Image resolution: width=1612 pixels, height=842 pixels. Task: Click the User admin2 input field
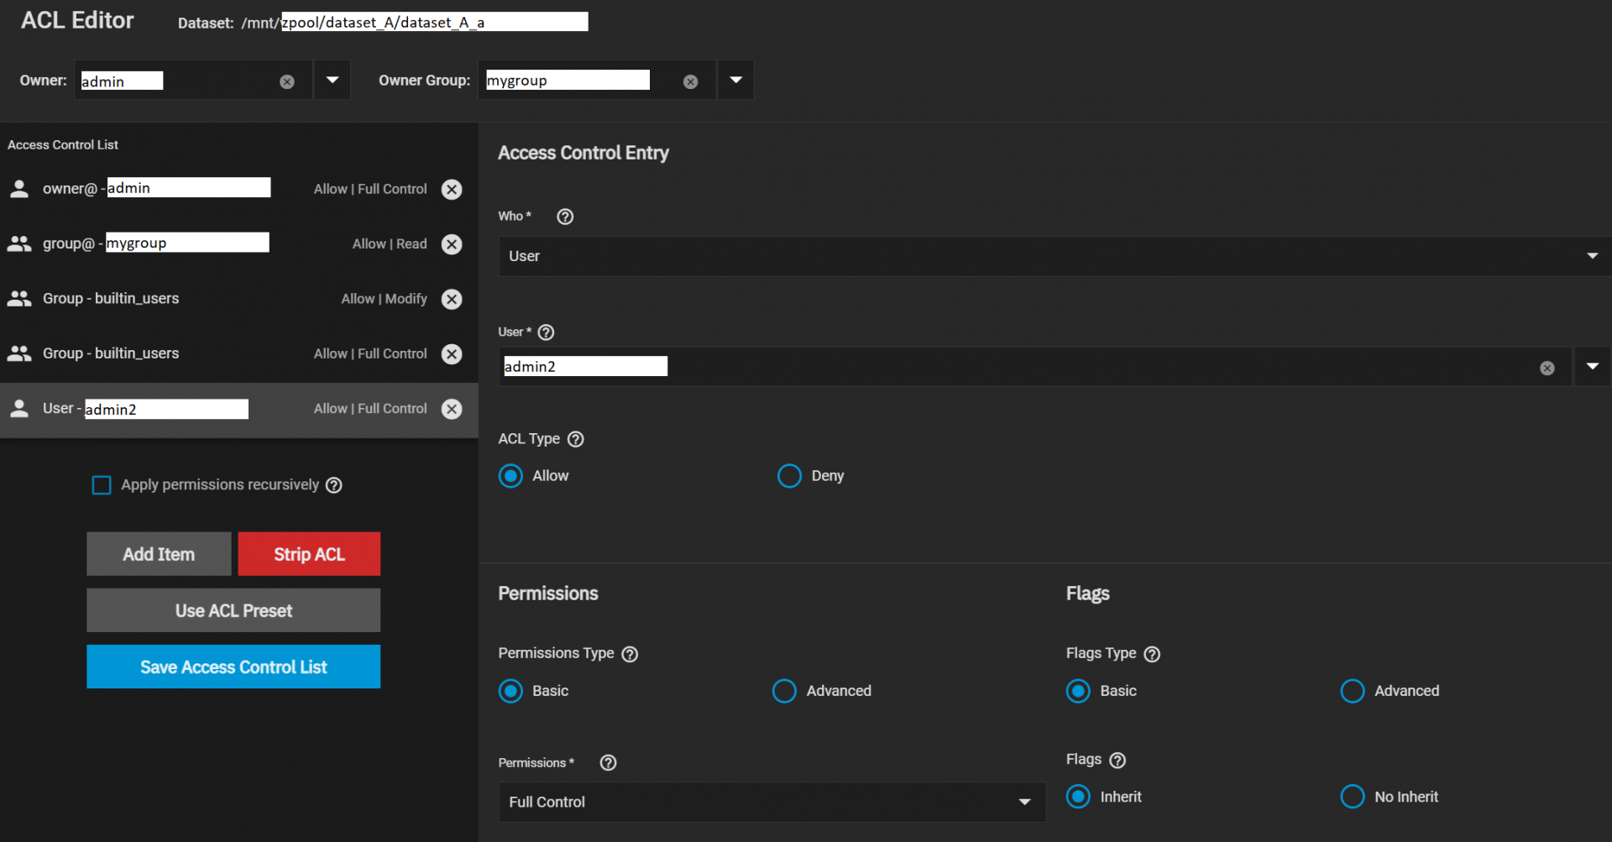(x=1007, y=367)
